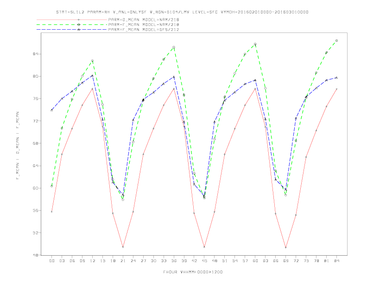Click red plus data point at hour 00
The image size is (367, 284).
pos(52,212)
